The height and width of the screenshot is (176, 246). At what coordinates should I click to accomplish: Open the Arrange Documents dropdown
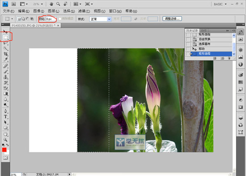pos(77,4)
